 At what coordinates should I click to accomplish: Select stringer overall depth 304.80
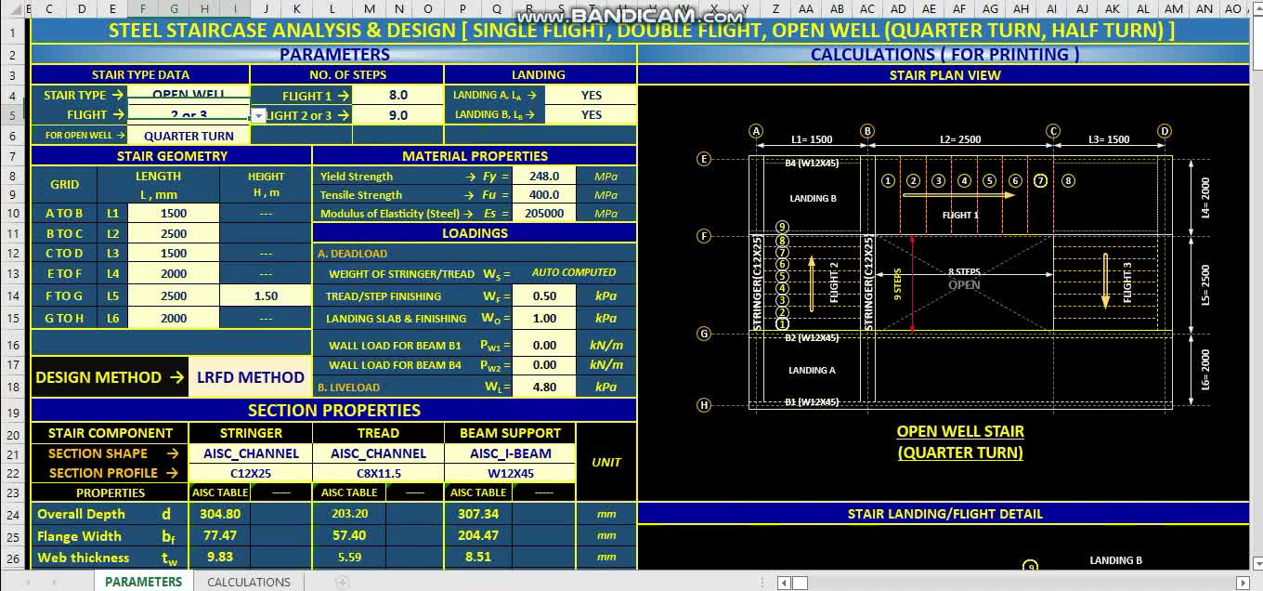click(x=220, y=514)
